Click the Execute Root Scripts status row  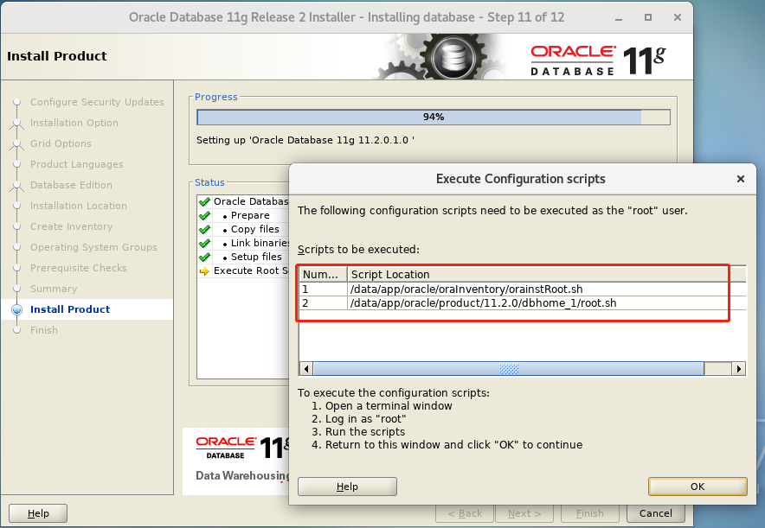tap(243, 270)
